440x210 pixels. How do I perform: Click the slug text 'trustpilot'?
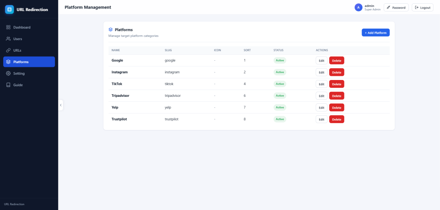pos(172,119)
